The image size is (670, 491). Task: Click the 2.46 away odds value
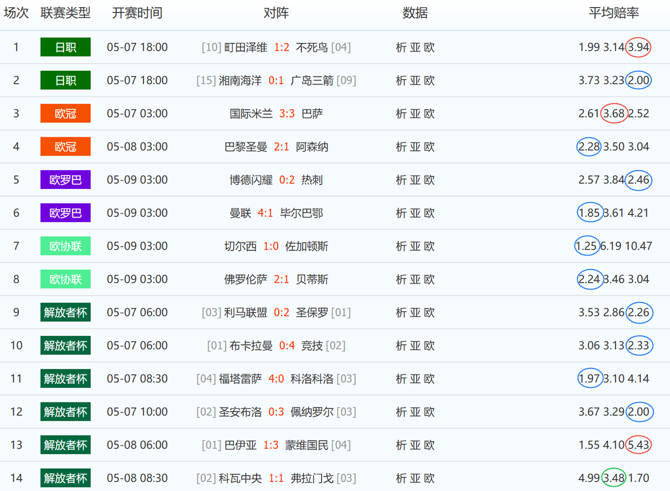point(638,180)
